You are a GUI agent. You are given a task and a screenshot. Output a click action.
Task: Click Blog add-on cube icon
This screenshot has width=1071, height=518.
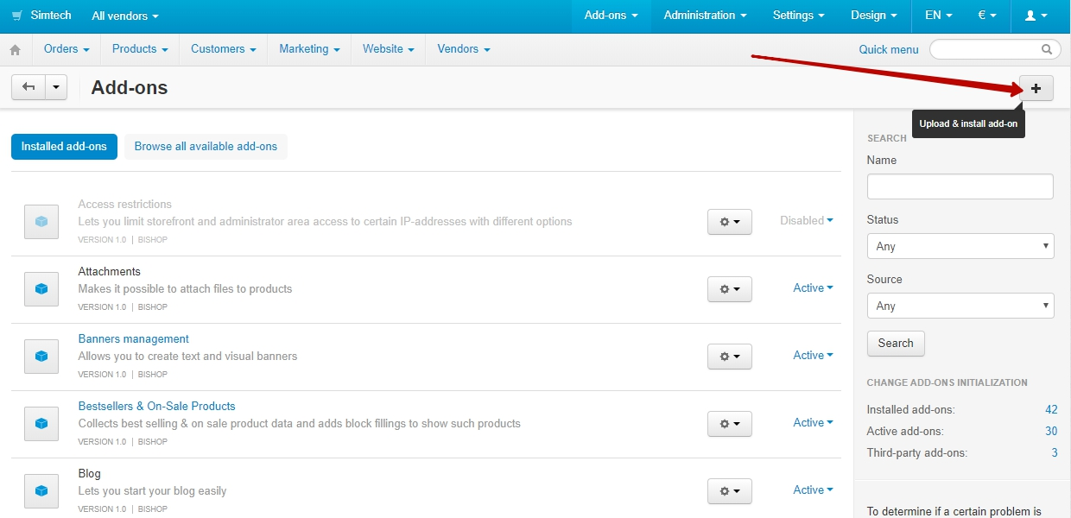(41, 491)
